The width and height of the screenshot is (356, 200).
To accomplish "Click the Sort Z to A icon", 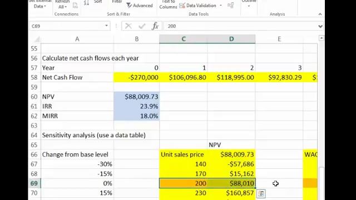I will tap(87, 3).
